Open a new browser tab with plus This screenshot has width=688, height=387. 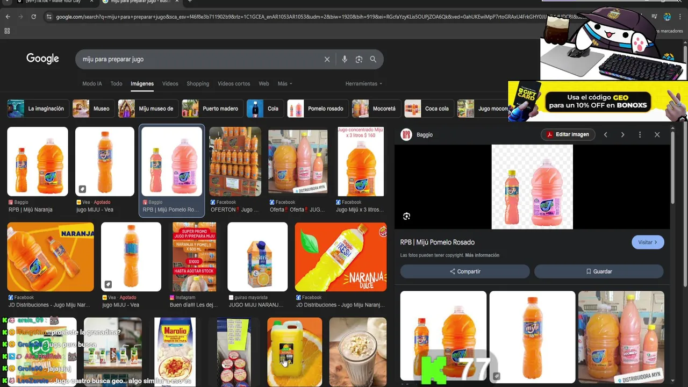pyautogui.click(x=190, y=2)
